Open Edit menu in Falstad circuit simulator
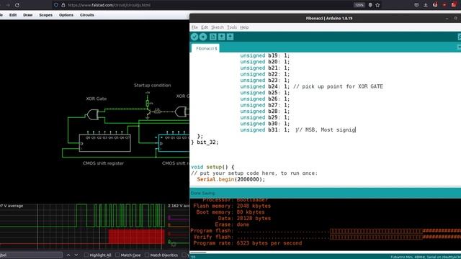Screen dimensions: 461x259 pyautogui.click(x=13, y=15)
